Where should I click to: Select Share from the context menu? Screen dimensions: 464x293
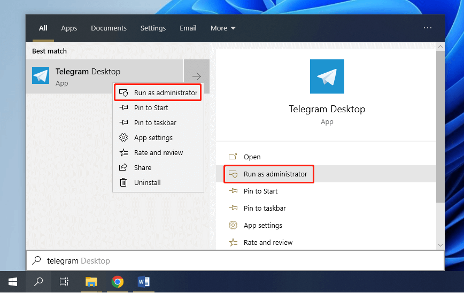[142, 168]
